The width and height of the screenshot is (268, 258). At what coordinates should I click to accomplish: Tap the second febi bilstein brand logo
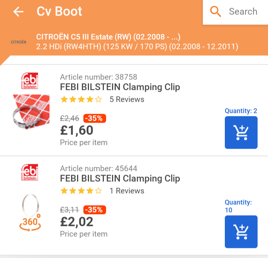coord(30,172)
